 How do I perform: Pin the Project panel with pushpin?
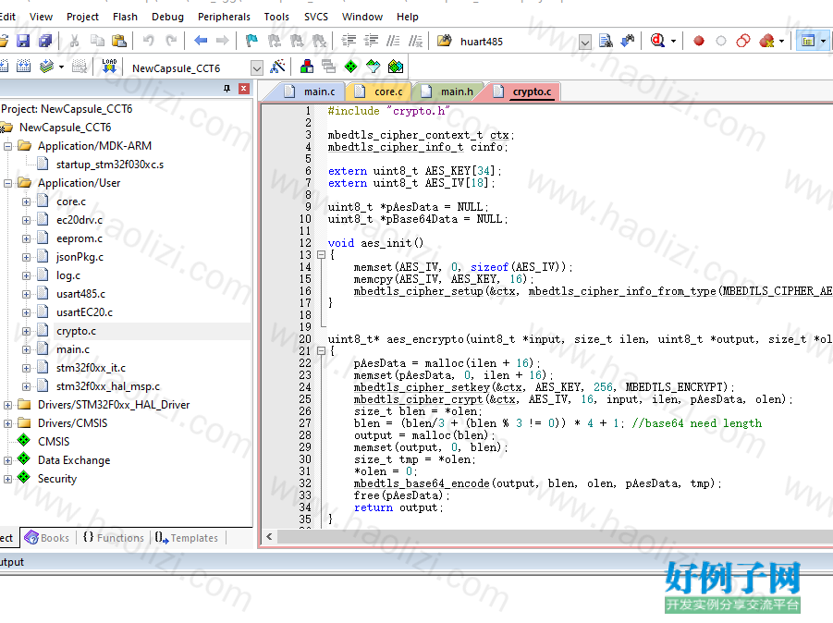tap(227, 89)
